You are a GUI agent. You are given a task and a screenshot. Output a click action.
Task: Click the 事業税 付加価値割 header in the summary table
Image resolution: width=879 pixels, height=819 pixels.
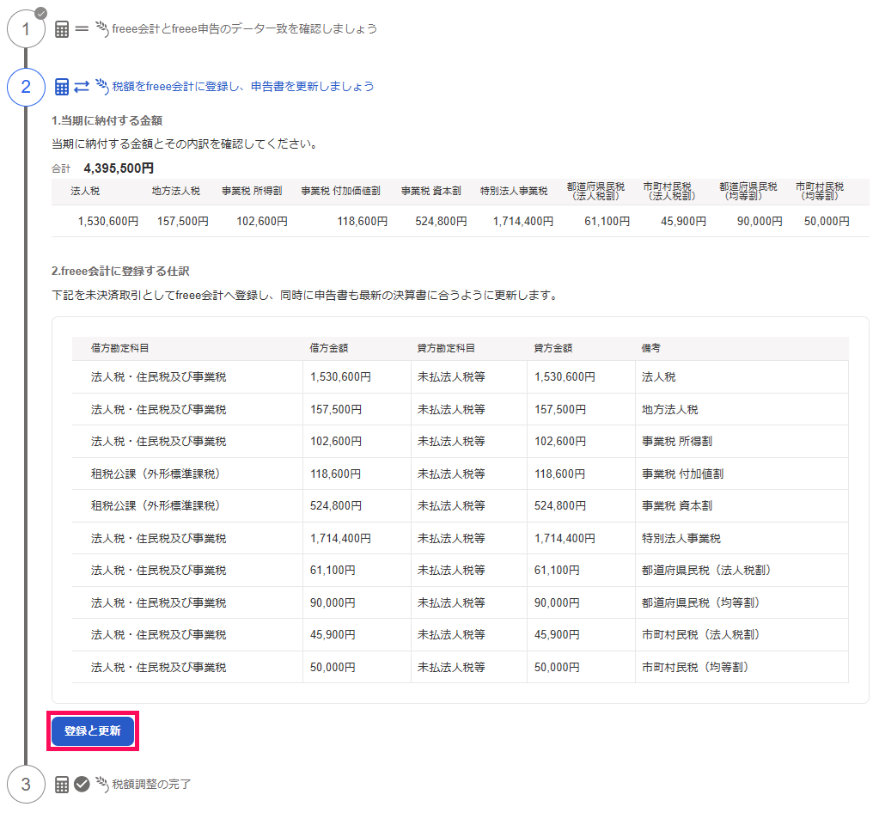[341, 191]
